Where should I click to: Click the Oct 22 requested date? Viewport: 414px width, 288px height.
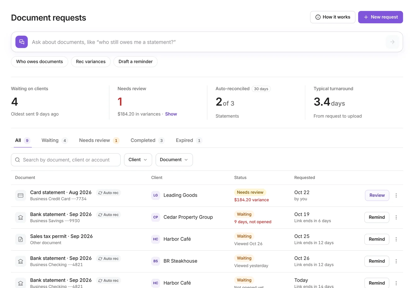pos(302,192)
